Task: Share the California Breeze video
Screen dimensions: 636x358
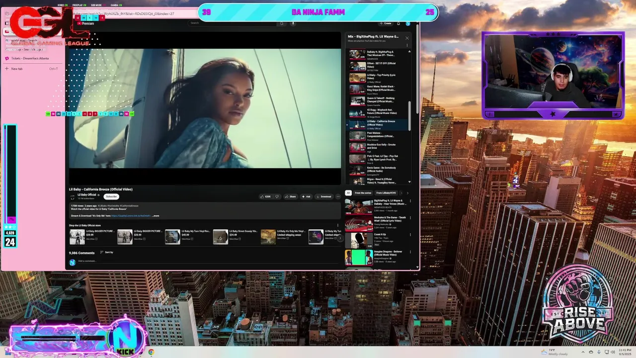Action: point(290,196)
